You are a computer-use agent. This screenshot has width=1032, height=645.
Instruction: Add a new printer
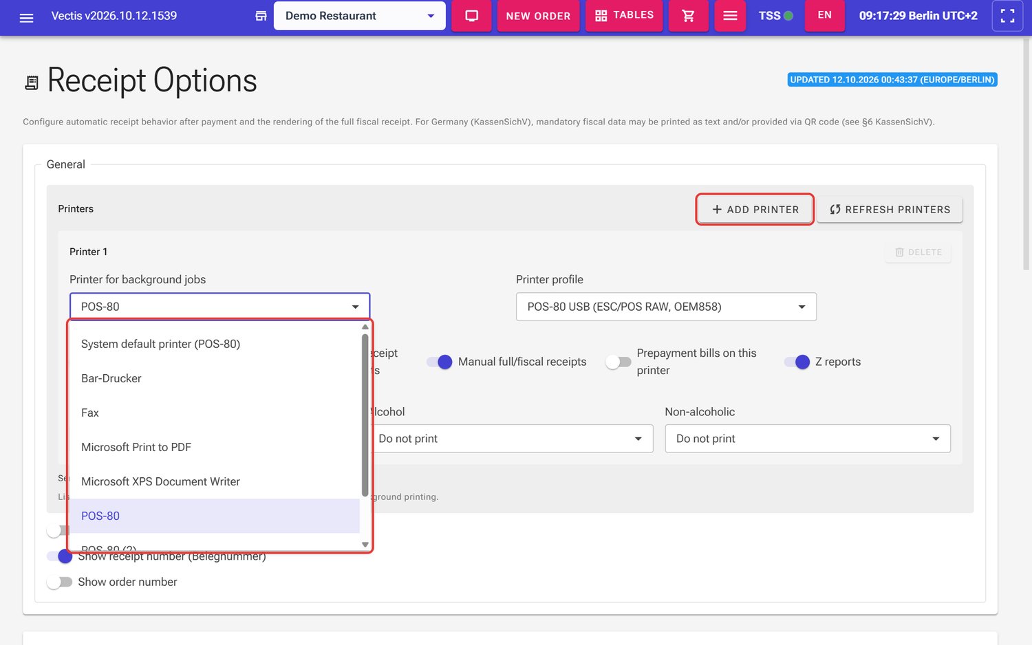(755, 209)
